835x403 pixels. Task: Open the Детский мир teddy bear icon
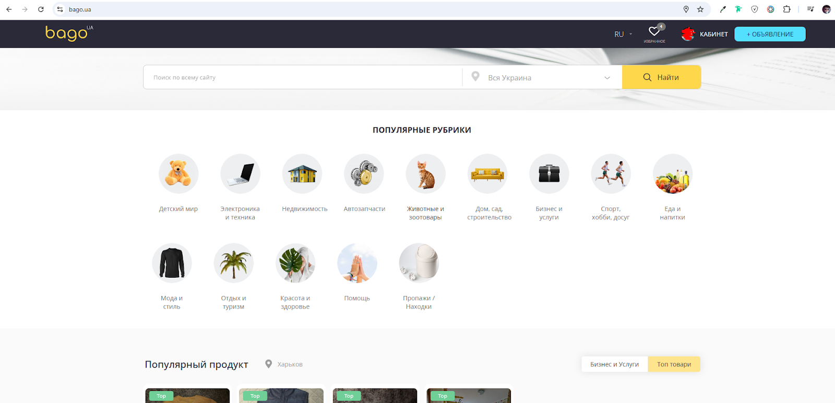[178, 173]
